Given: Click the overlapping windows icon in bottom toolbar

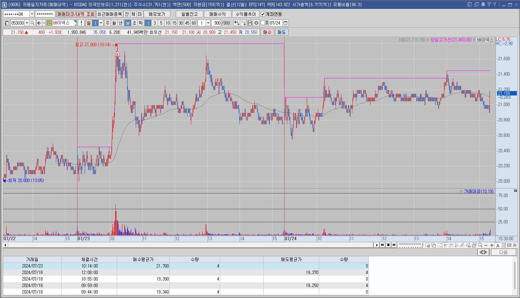Looking at the screenshot, I should [433, 245].
